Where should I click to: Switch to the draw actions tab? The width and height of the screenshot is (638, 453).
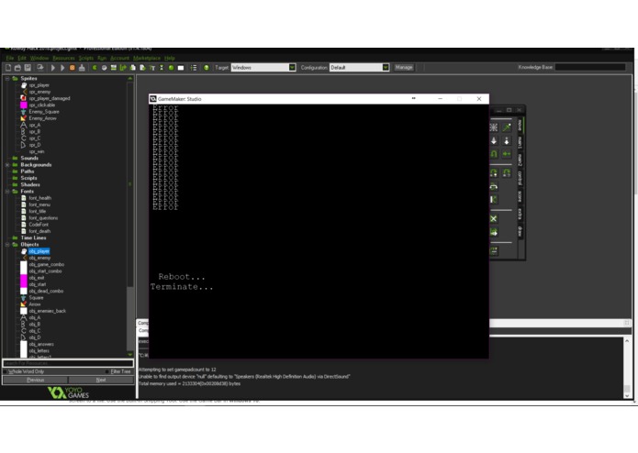(520, 231)
